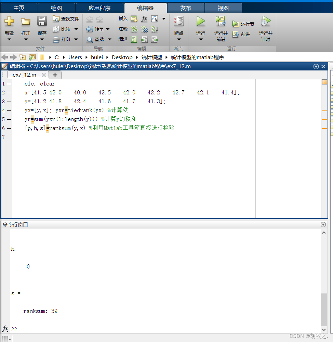
Task: Expand the Go To (转至) dropdown arrow
Action: 108,29
